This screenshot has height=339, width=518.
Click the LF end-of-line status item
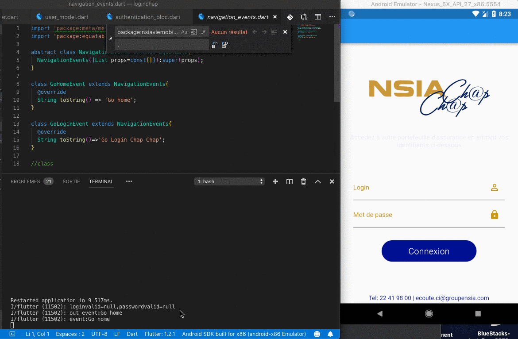tap(117, 334)
